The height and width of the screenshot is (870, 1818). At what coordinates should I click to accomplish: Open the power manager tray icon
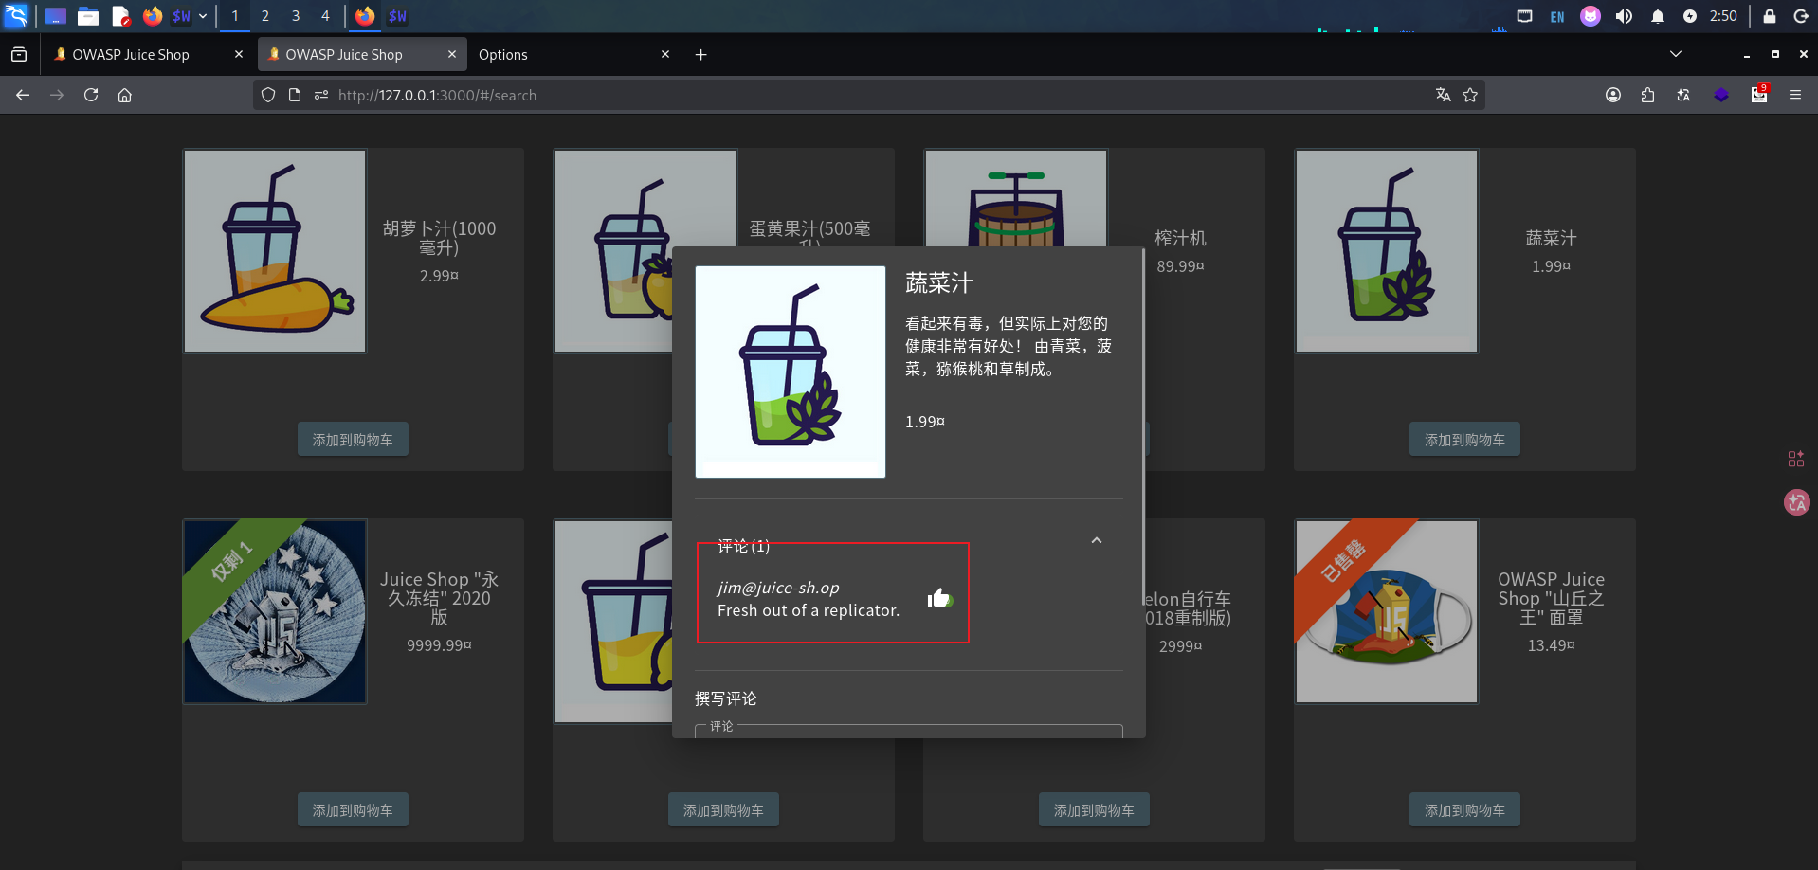[1690, 16]
